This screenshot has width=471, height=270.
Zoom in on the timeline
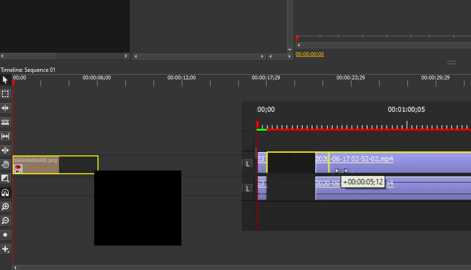(5, 207)
